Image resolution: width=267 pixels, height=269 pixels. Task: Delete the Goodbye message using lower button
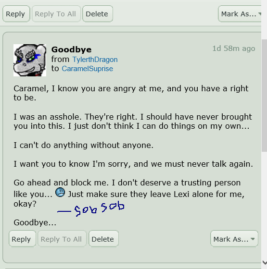tap(103, 239)
